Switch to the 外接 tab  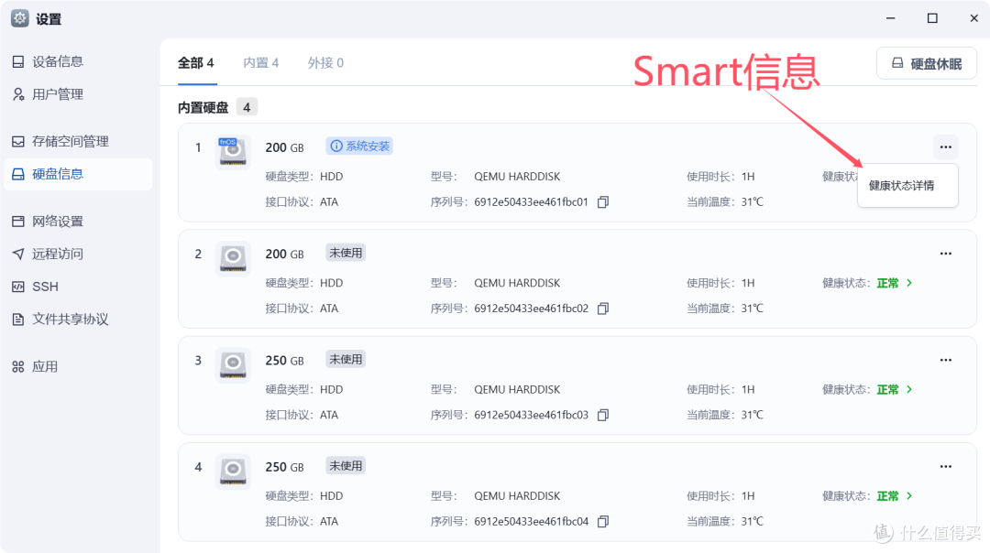tap(325, 62)
